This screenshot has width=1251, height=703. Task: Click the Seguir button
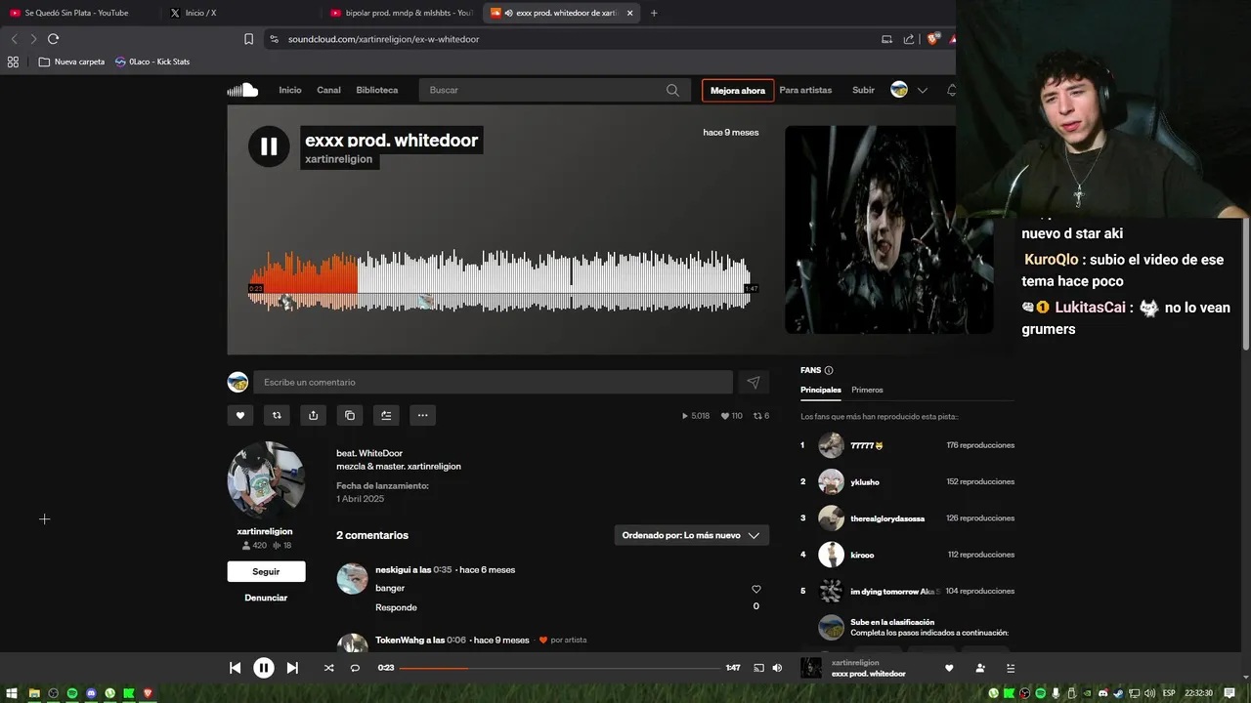point(266,571)
